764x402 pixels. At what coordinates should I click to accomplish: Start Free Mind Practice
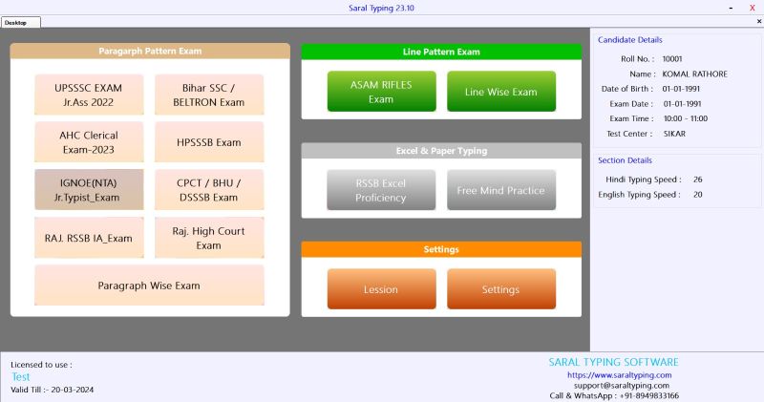tap(501, 190)
